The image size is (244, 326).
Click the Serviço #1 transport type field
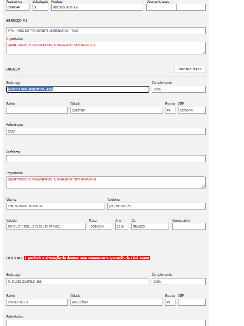click(x=106, y=31)
